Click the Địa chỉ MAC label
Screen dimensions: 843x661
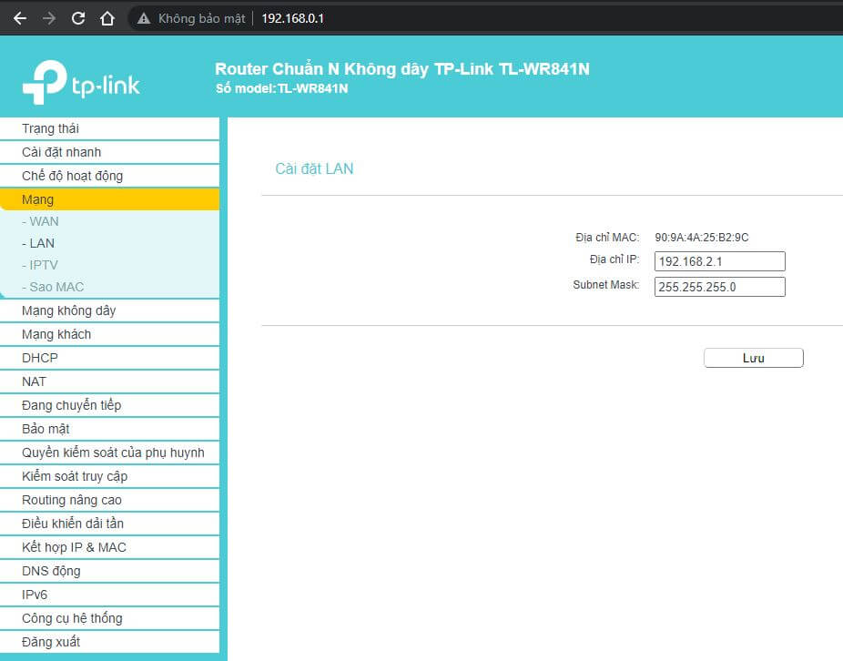607,238
